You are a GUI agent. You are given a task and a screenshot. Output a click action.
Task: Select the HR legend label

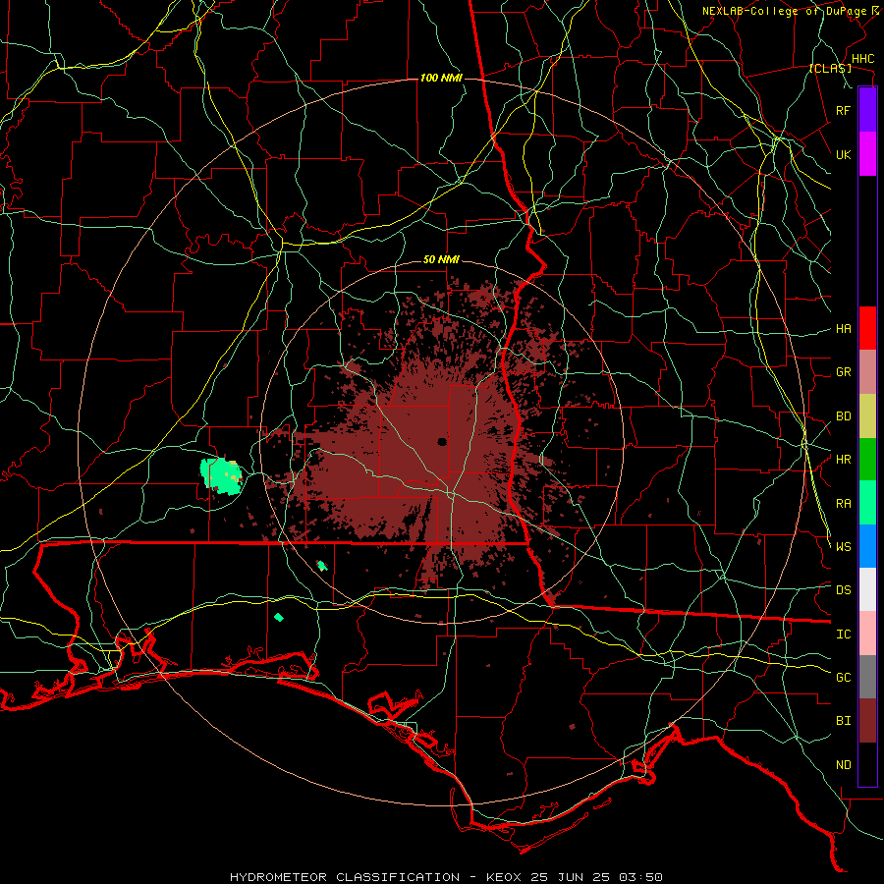point(843,460)
